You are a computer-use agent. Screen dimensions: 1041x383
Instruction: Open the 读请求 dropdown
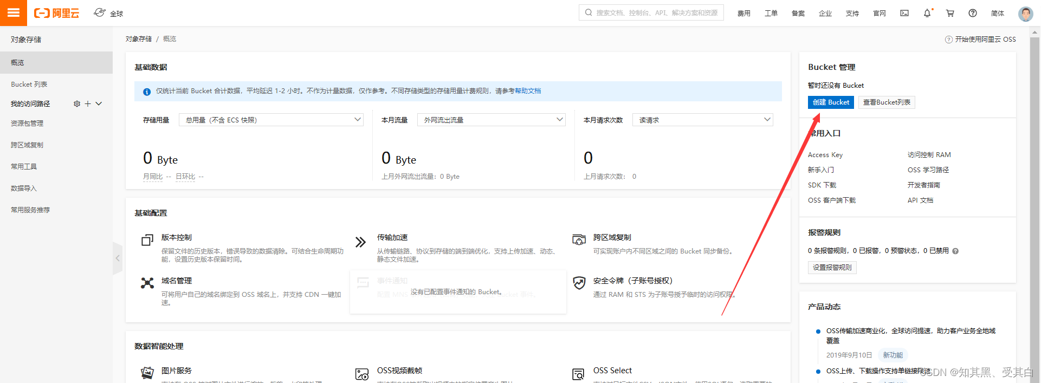point(703,120)
